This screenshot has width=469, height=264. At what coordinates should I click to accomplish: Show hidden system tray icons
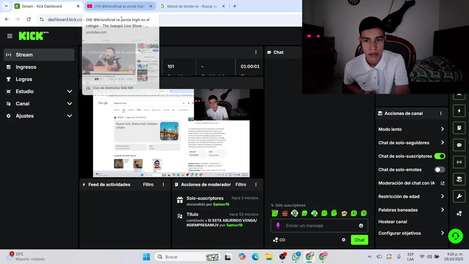coord(369,257)
